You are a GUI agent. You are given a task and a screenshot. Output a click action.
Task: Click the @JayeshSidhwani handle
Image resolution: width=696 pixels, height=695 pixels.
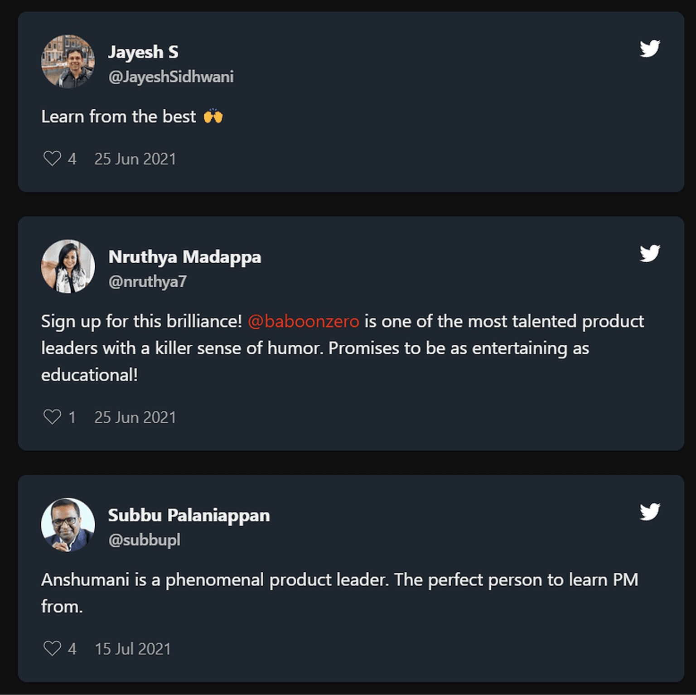171,77
